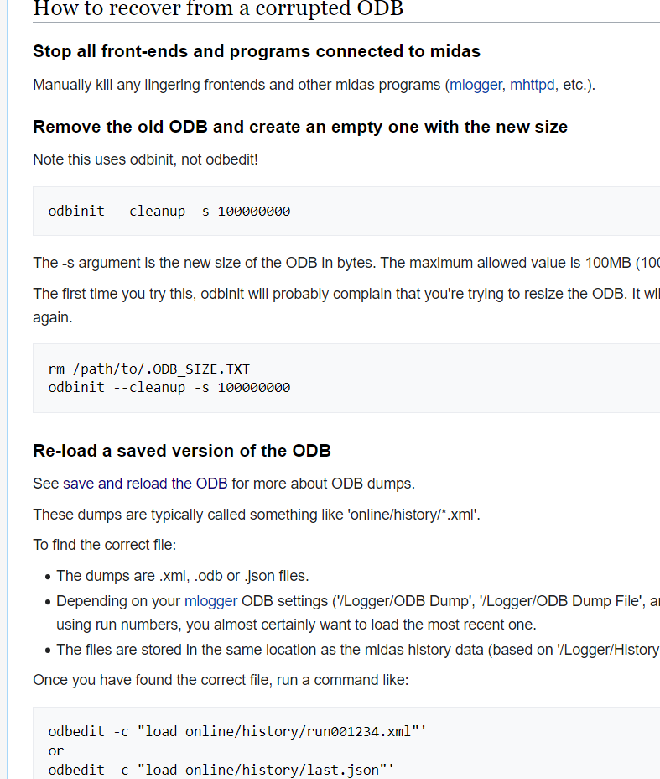The height and width of the screenshot is (779, 660).
Task: Click "Re-load a saved version" heading
Action: [x=182, y=451]
